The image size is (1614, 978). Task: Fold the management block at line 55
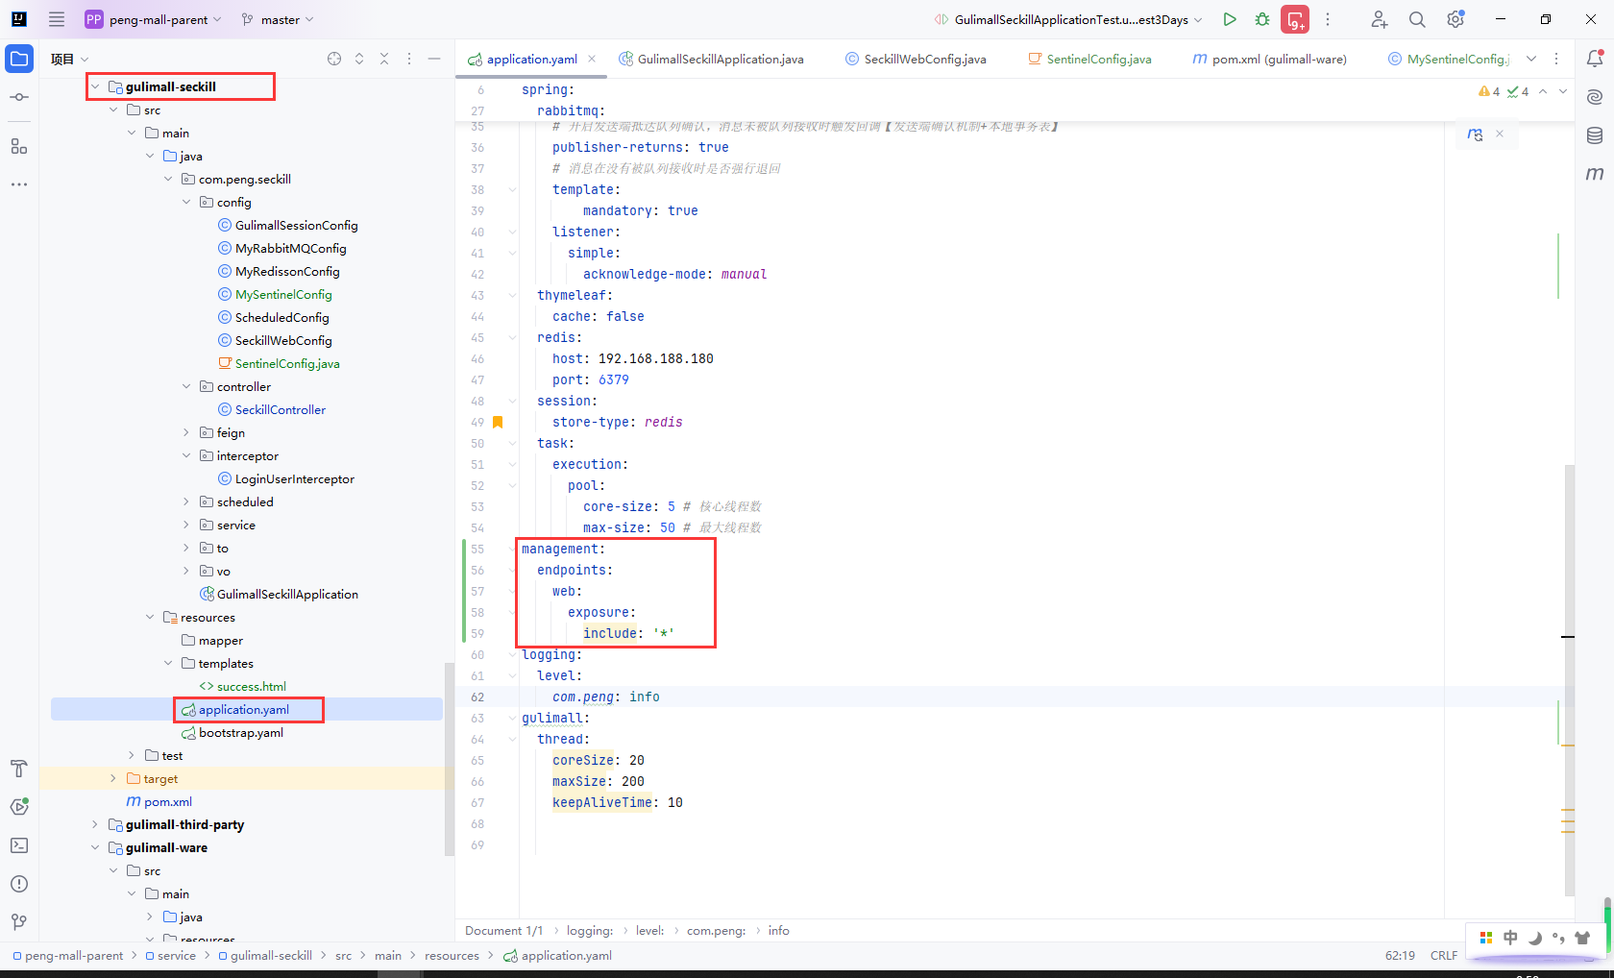coord(512,549)
